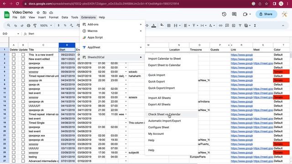Viewport: 292px width, 164px height.
Task: Open the Data menu
Action: coord(65,17)
